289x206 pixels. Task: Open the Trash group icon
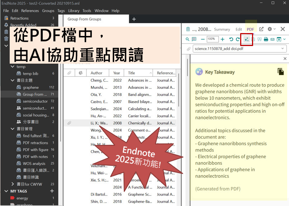point(6,38)
